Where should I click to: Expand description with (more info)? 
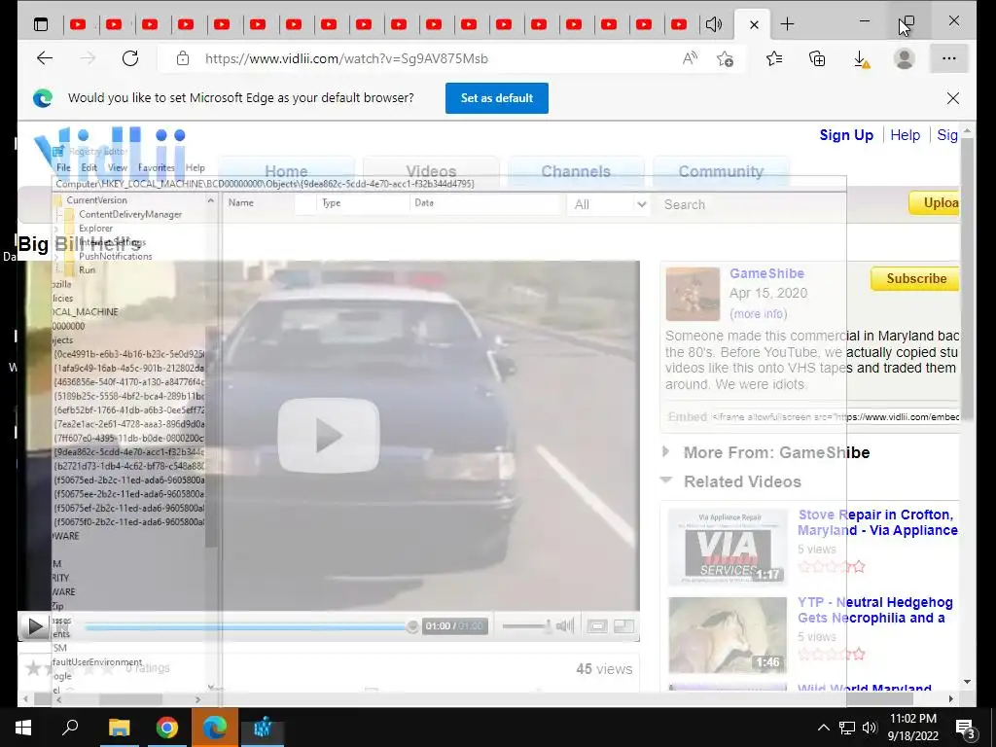(758, 314)
